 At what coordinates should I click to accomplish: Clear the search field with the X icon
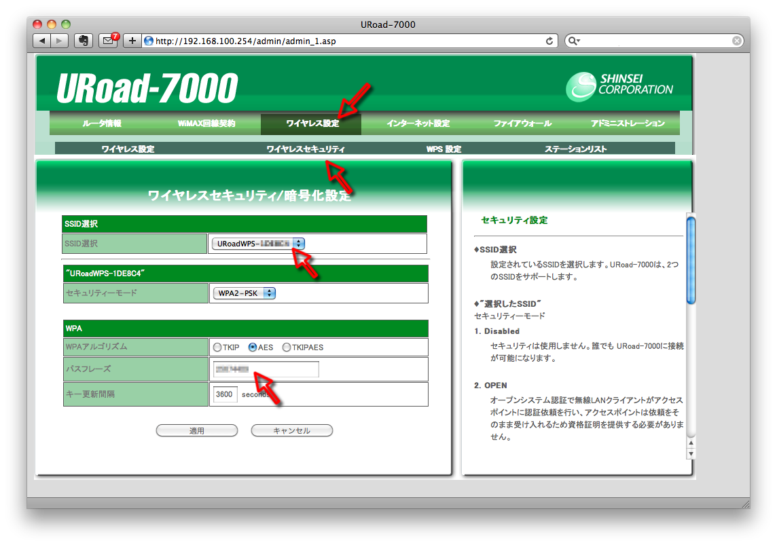(737, 41)
